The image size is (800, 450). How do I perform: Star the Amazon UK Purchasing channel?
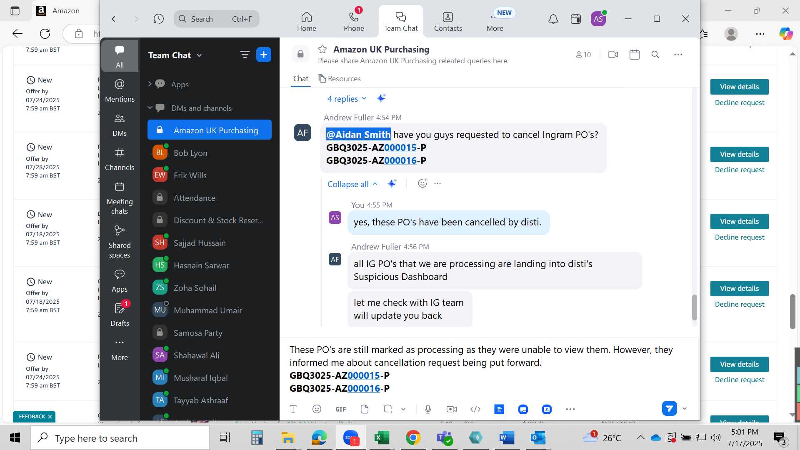point(322,49)
